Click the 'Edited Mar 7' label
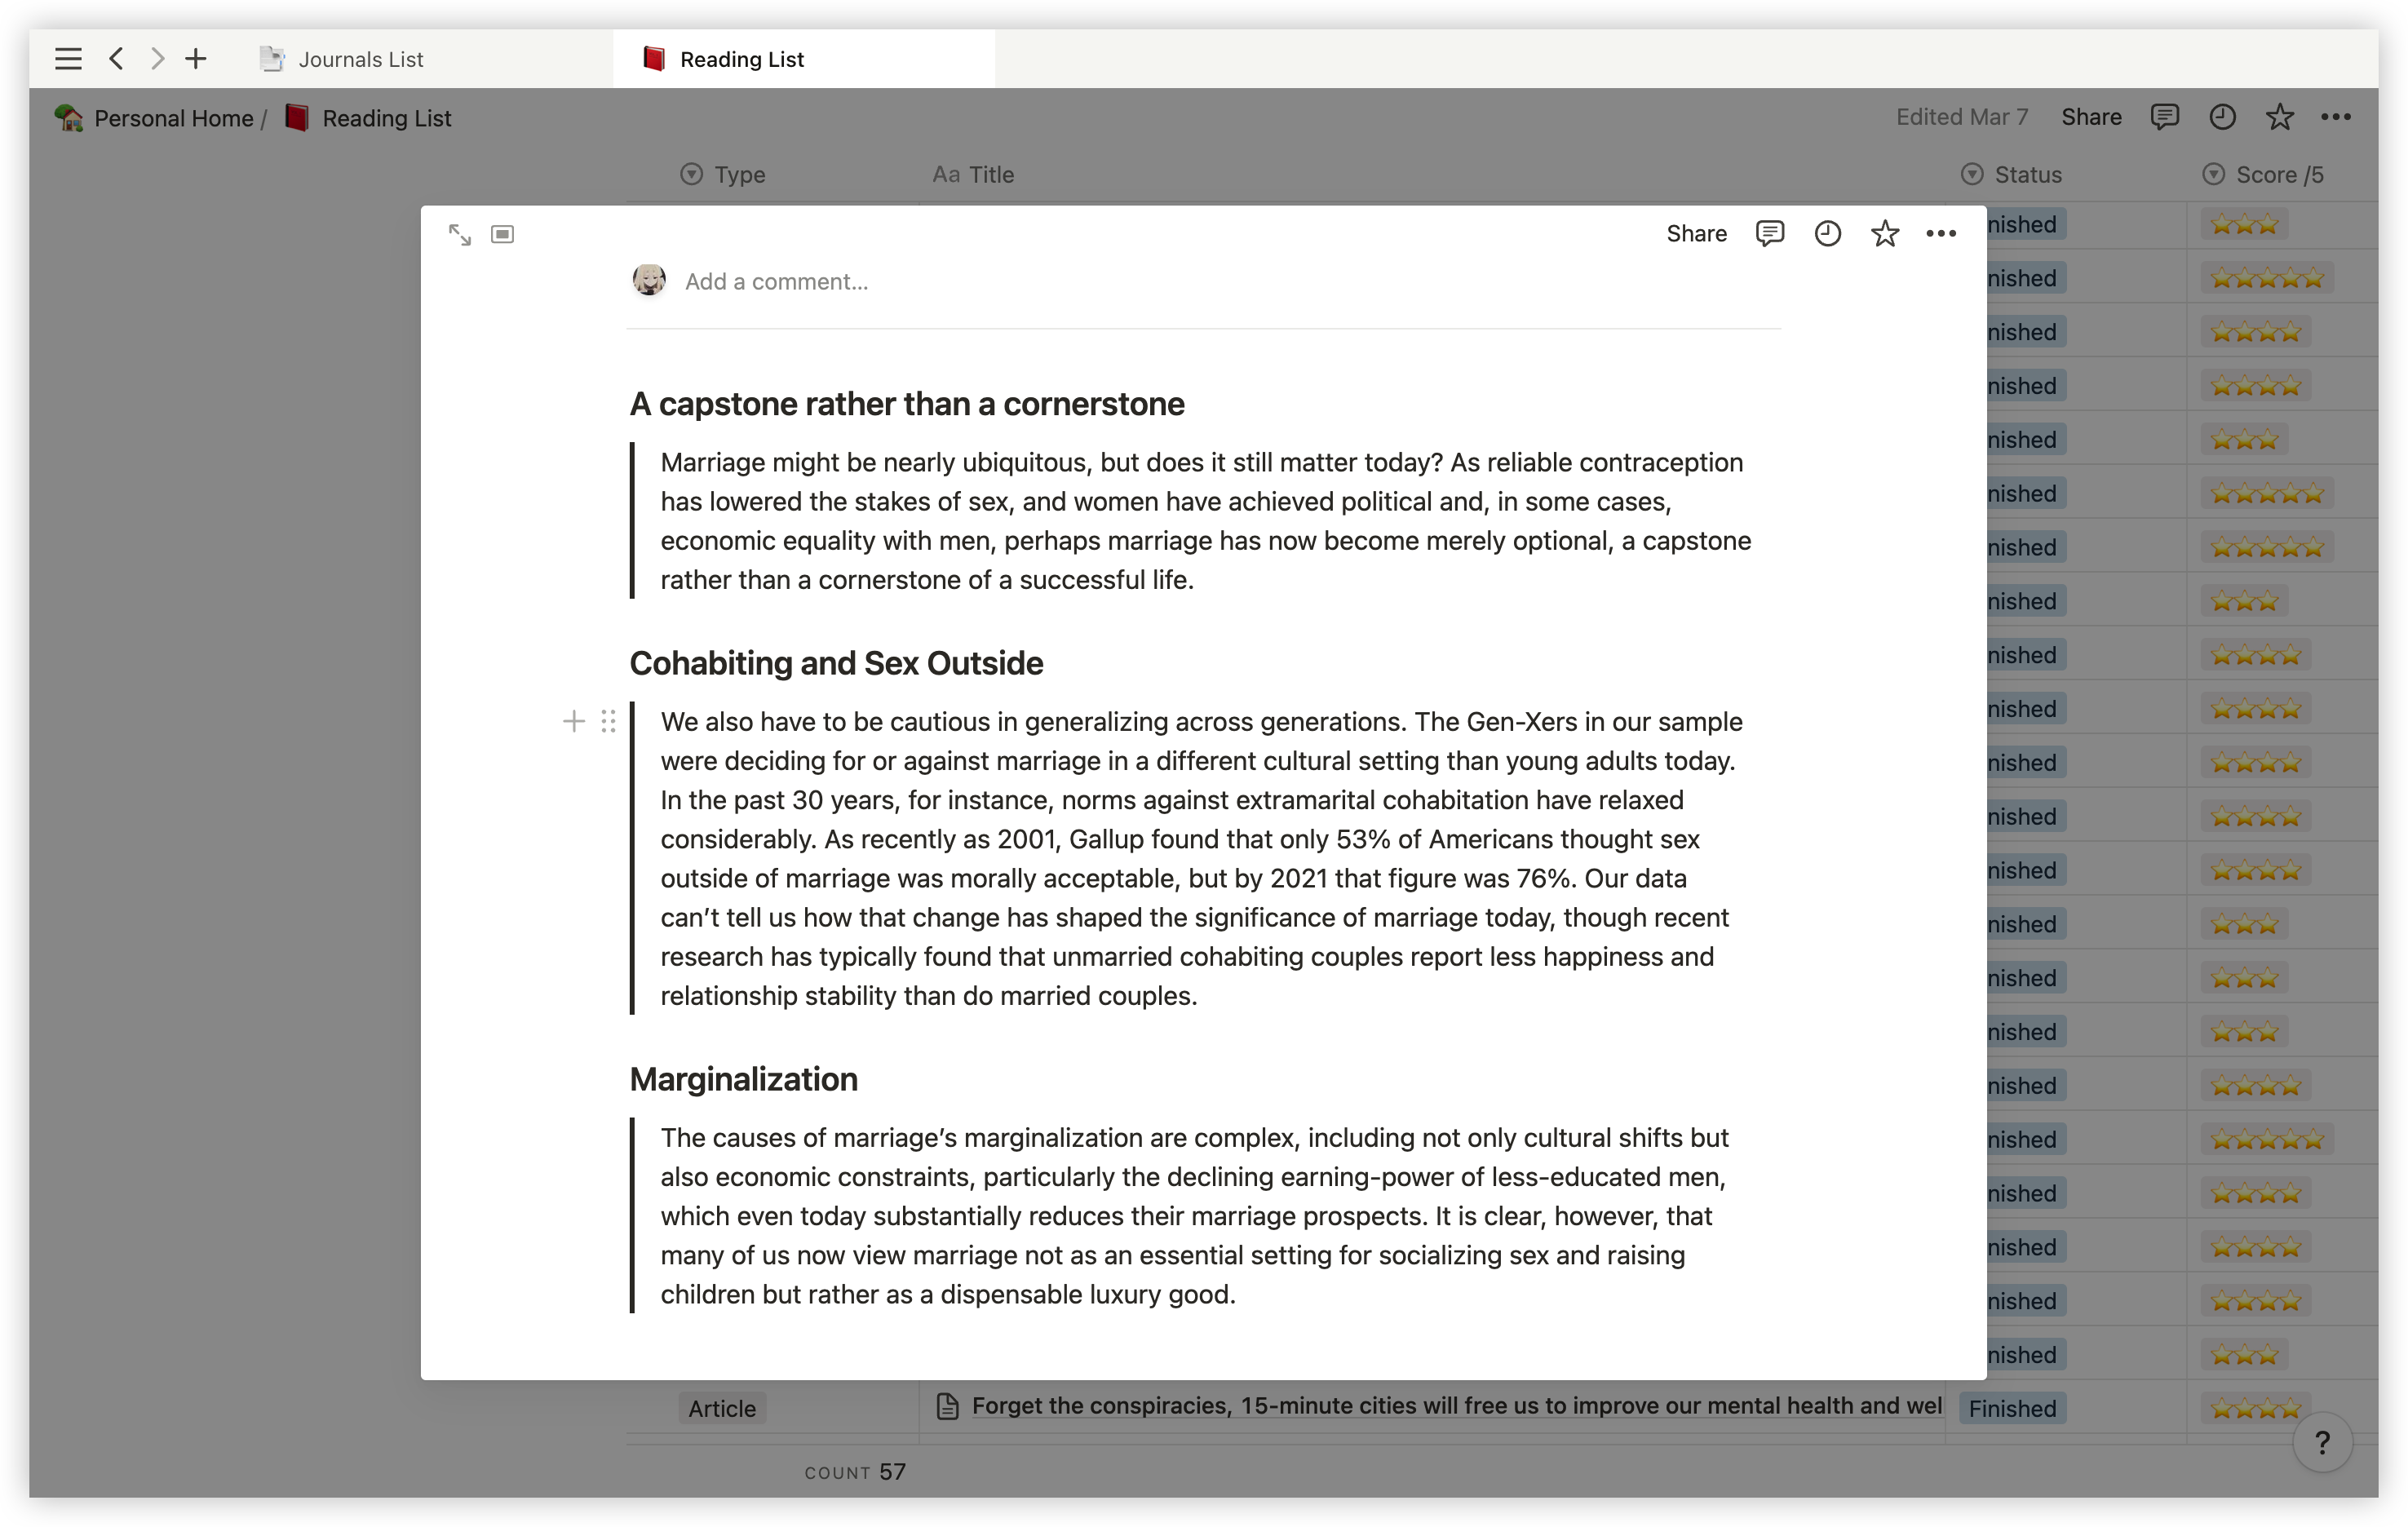2408x1527 pixels. point(1962,117)
